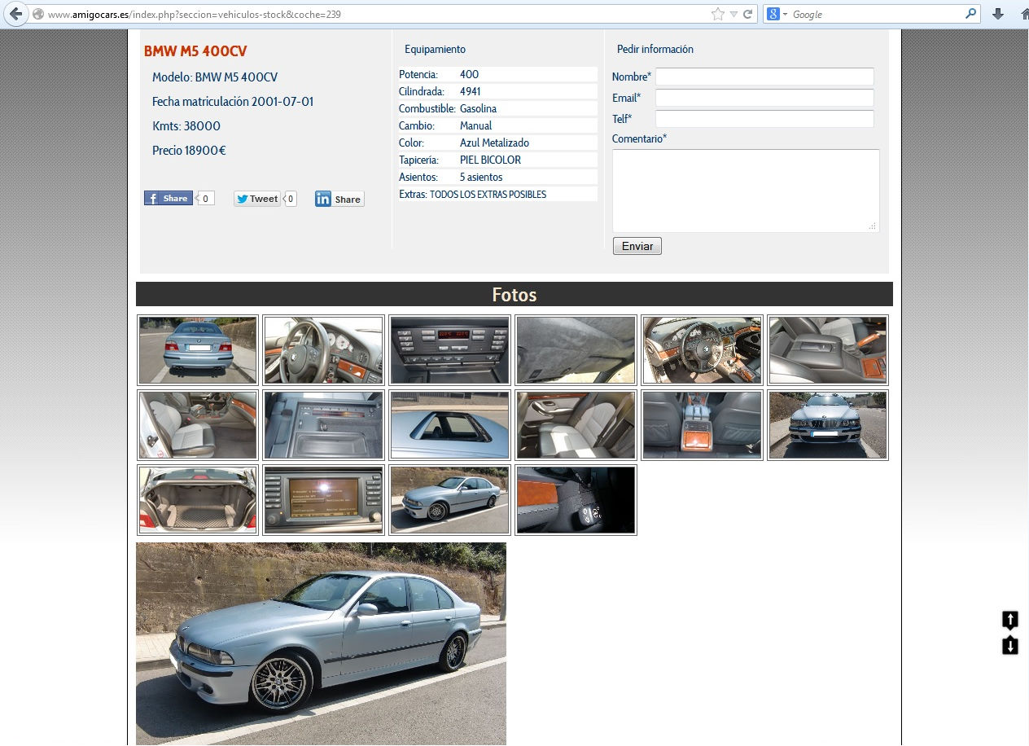Open the front view BMW thumbnail

[828, 425]
